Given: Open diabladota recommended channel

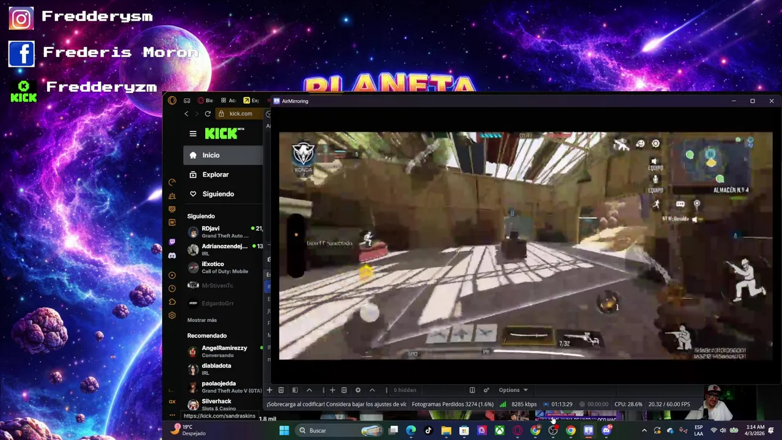Looking at the screenshot, I should click(x=224, y=369).
